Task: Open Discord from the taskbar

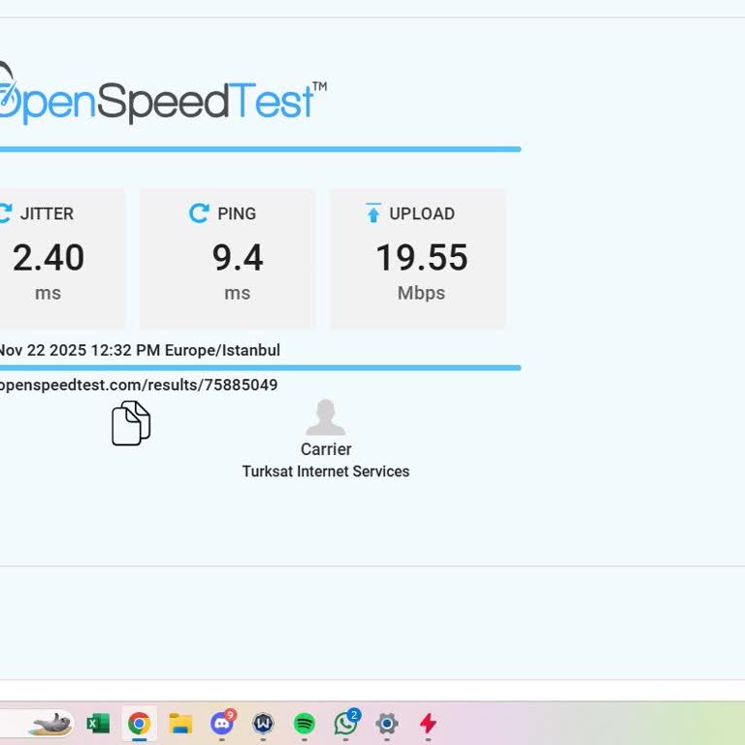Action: (222, 723)
